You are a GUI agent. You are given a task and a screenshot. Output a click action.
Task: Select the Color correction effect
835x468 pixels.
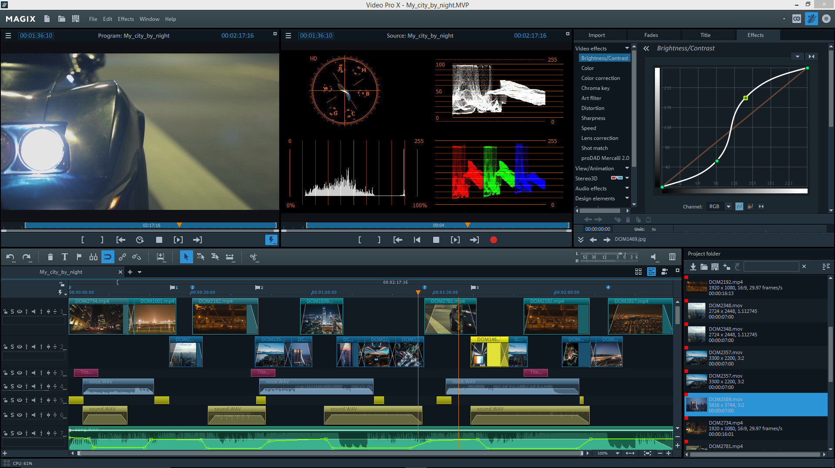tap(601, 78)
